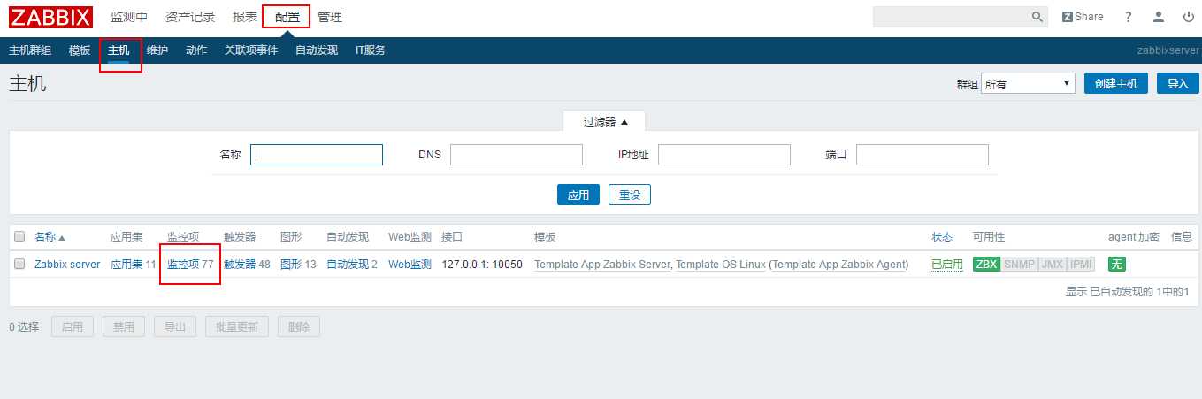Click the 应用 filter button
1202x399 pixels.
click(x=578, y=195)
